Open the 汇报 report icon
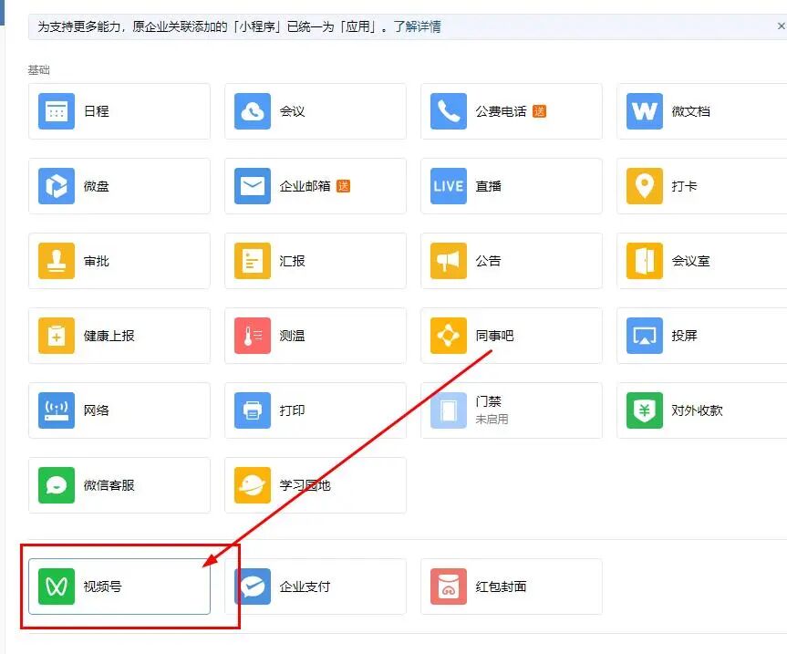The height and width of the screenshot is (654, 787). [x=253, y=261]
